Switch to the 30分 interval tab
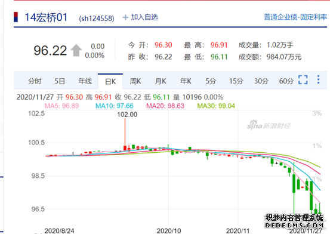 pos(261,81)
